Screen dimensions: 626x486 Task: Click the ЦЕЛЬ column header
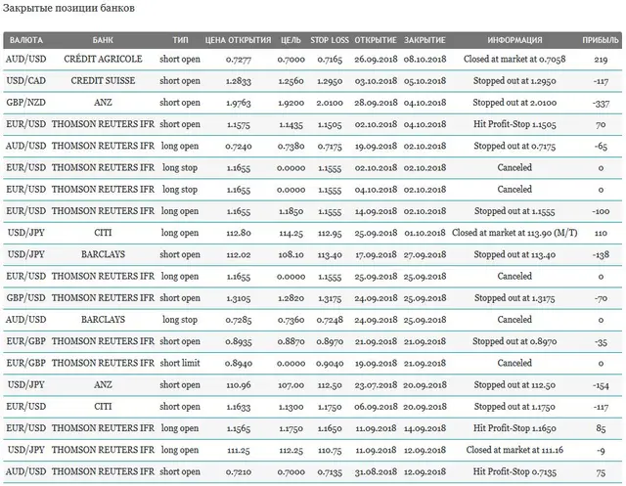click(291, 40)
